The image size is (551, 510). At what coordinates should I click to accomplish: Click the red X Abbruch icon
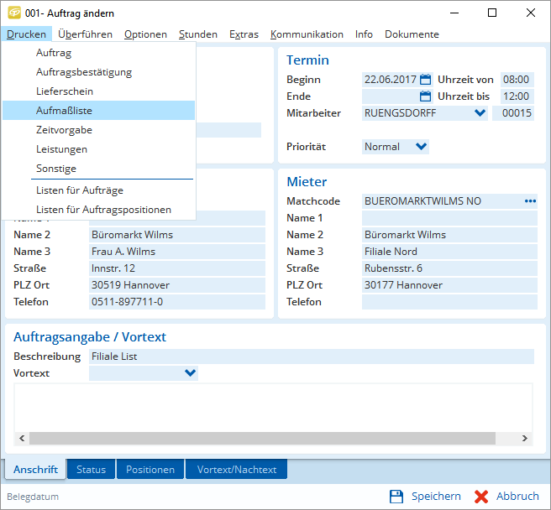coord(481,497)
